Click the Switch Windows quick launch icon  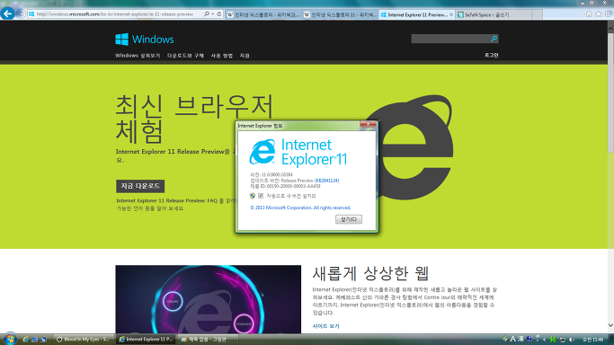click(43, 340)
